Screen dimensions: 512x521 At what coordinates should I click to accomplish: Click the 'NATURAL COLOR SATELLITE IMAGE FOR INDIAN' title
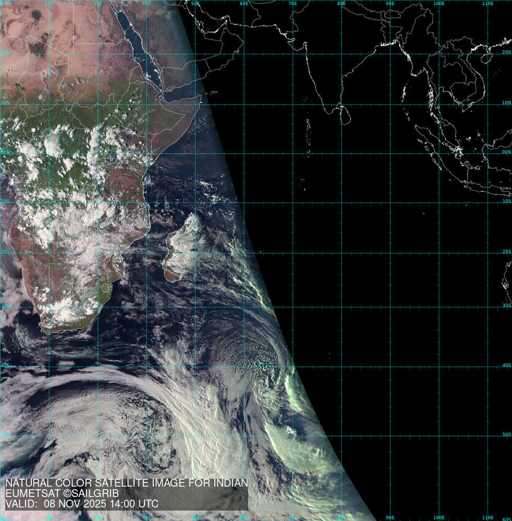[x=126, y=483]
